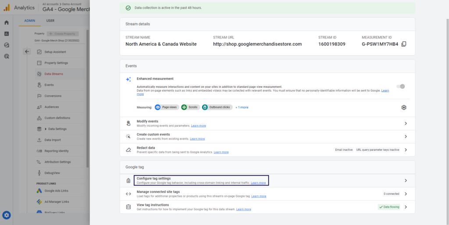449x225 pixels.
Task: Click the Home icon in left rail
Action: pyautogui.click(x=7, y=23)
